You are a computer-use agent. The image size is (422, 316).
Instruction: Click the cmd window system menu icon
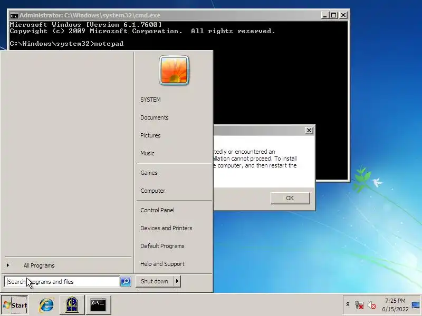(14, 16)
